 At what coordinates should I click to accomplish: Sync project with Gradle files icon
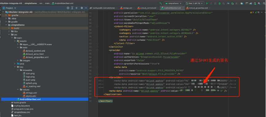click(251, 3)
